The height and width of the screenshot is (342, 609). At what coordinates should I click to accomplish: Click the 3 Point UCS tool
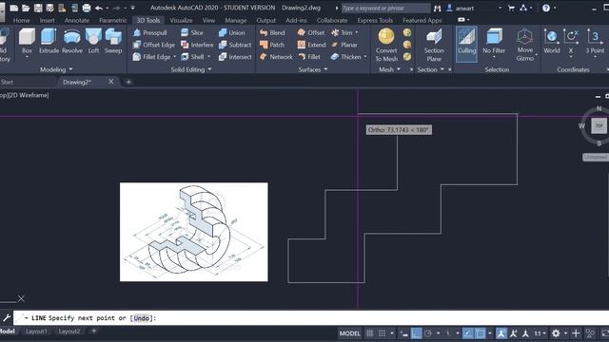pyautogui.click(x=595, y=41)
